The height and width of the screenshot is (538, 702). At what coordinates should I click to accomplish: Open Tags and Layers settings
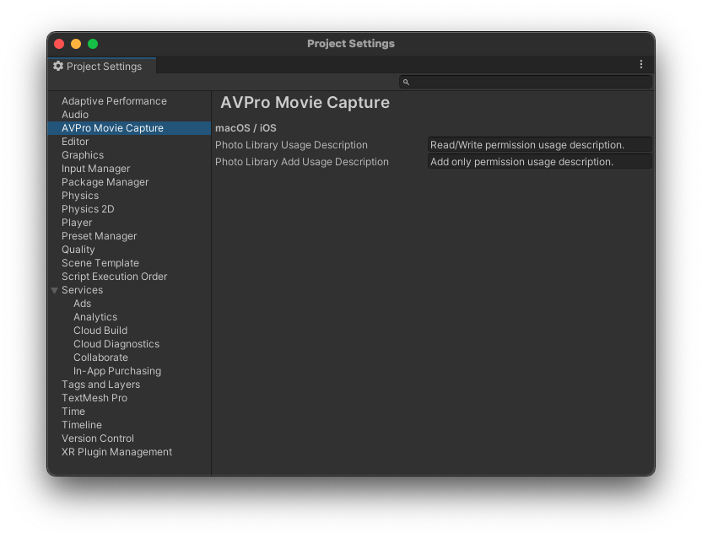click(x=100, y=385)
